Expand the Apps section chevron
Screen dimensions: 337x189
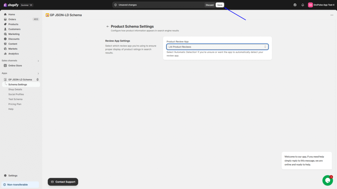click(38, 73)
